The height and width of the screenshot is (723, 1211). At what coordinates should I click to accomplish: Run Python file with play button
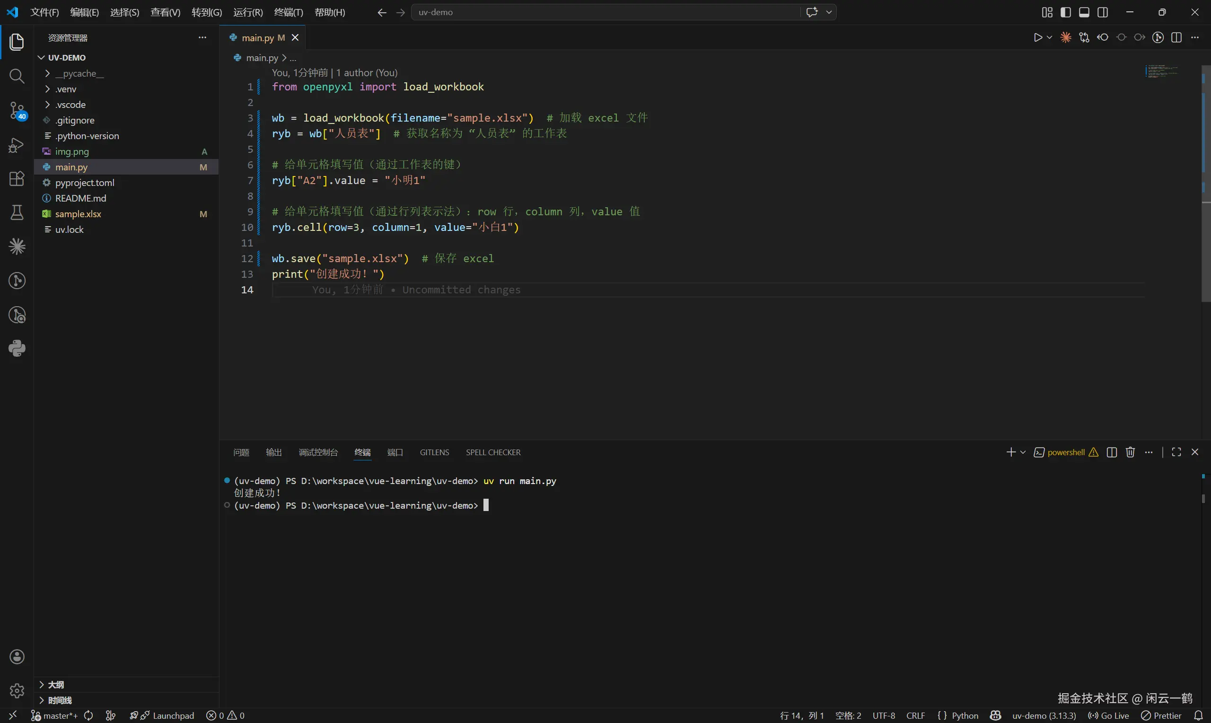pyautogui.click(x=1037, y=37)
